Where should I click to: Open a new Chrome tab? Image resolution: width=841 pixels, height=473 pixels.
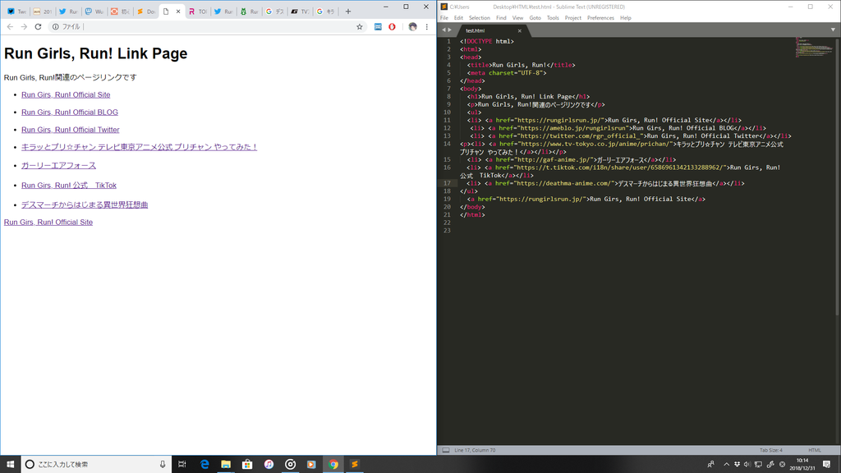coord(347,11)
